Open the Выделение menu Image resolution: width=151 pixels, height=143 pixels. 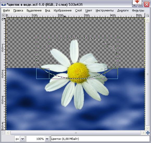(x=34, y=10)
